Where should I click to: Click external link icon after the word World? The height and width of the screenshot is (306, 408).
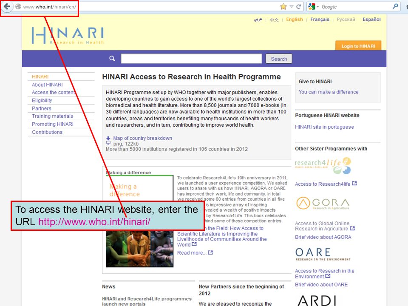(x=194, y=244)
